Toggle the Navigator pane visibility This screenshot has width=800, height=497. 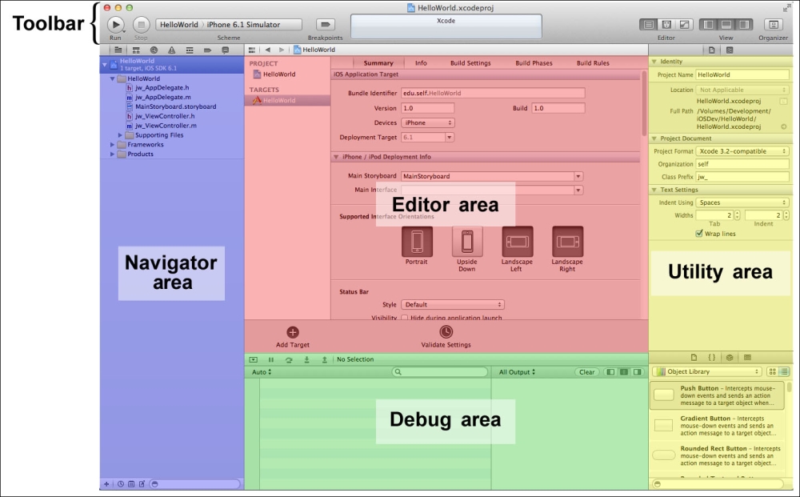click(x=709, y=25)
